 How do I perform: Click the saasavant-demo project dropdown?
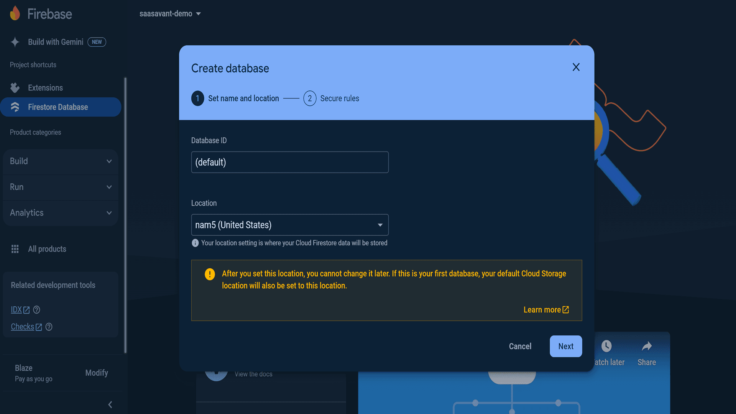[170, 14]
